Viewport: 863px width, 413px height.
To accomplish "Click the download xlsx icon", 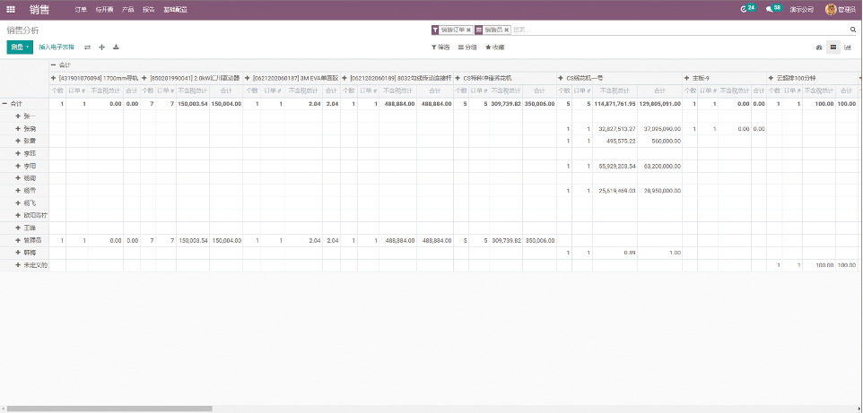I will 116,47.
